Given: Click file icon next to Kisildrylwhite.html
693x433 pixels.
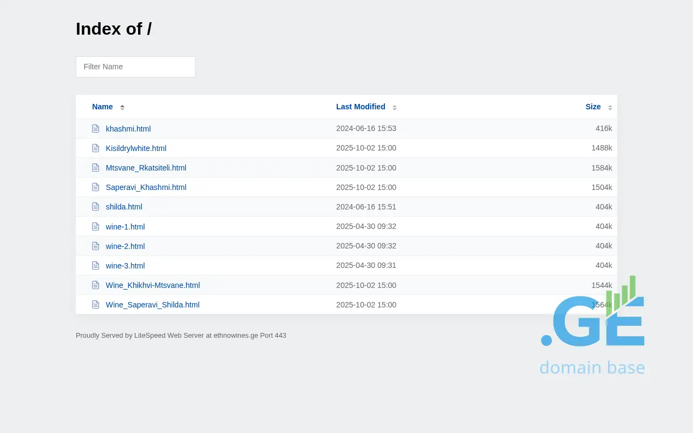Looking at the screenshot, I should [x=96, y=148].
